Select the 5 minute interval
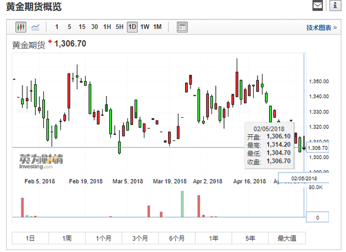 69,27
